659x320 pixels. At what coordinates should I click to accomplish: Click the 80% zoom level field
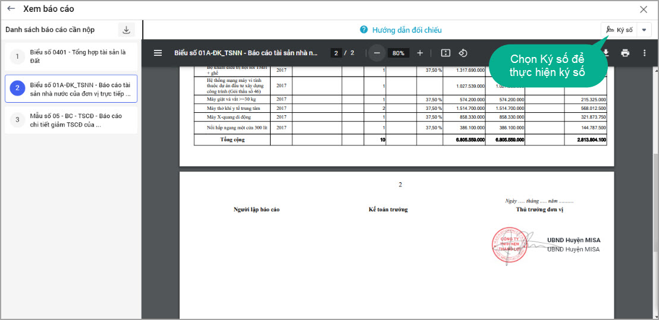398,53
